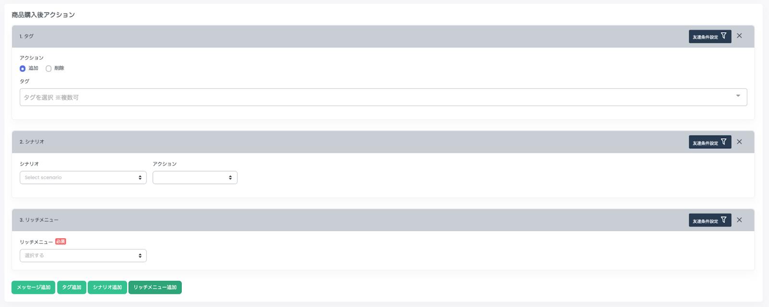Screen dimensions: 769x307
Task: Click the 3. リッチメニュー section header
Action: coord(383,220)
